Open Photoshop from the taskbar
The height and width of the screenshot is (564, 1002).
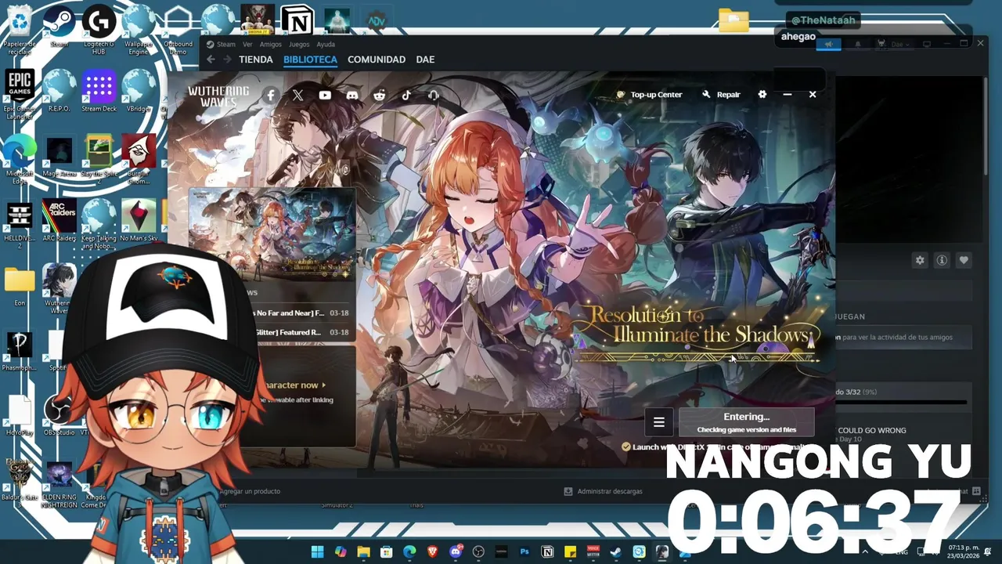click(524, 552)
